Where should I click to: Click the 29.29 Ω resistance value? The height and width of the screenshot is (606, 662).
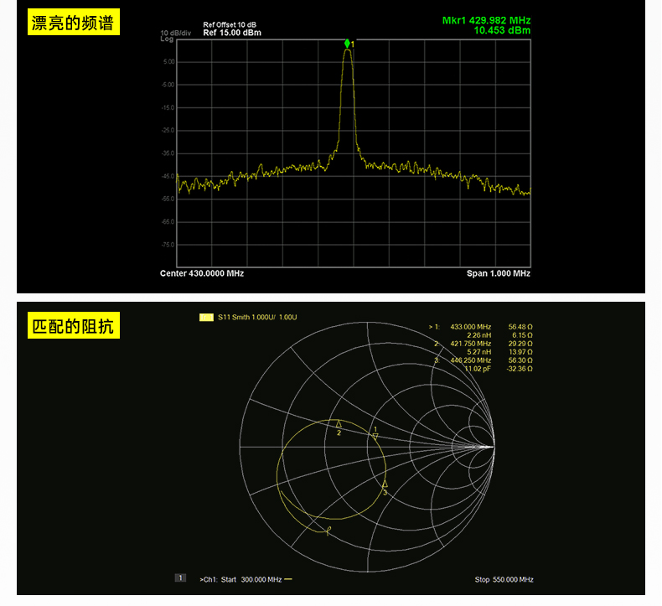[520, 344]
